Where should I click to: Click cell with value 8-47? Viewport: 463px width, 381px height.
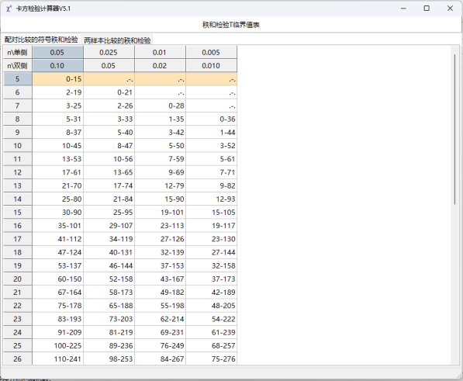[109, 146]
